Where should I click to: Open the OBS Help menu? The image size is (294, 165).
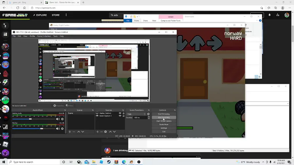[x=62, y=36]
